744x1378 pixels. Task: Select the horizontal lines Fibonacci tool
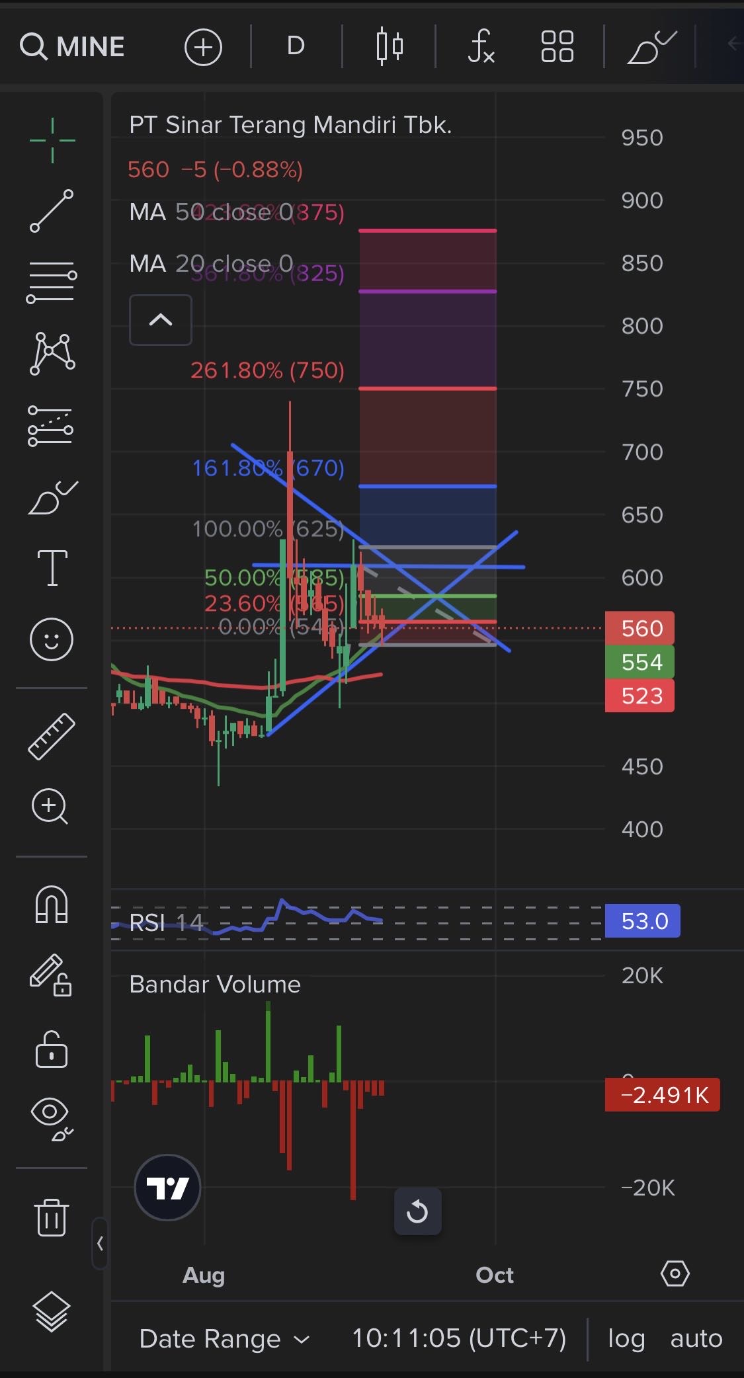[x=52, y=282]
